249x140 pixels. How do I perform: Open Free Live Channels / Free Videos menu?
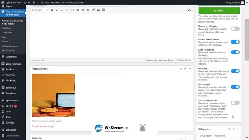click(13, 13)
